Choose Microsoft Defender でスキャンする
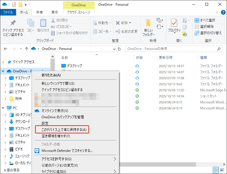 click(x=75, y=151)
